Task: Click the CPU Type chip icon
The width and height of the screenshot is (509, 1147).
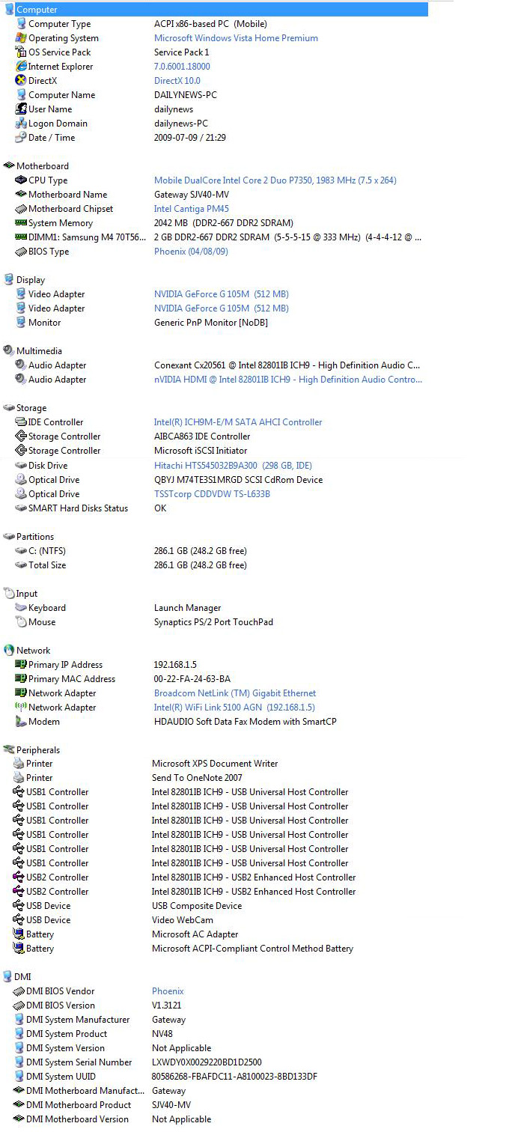Action: point(21,180)
